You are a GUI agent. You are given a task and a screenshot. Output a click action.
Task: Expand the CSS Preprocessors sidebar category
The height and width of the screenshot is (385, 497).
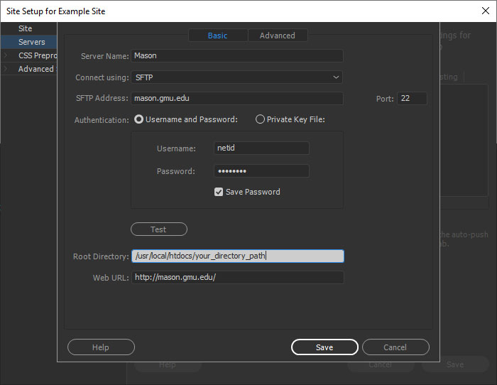(x=6, y=55)
